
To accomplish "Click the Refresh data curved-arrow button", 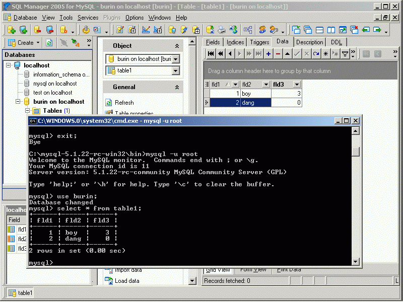I will pyautogui.click(x=316, y=54).
